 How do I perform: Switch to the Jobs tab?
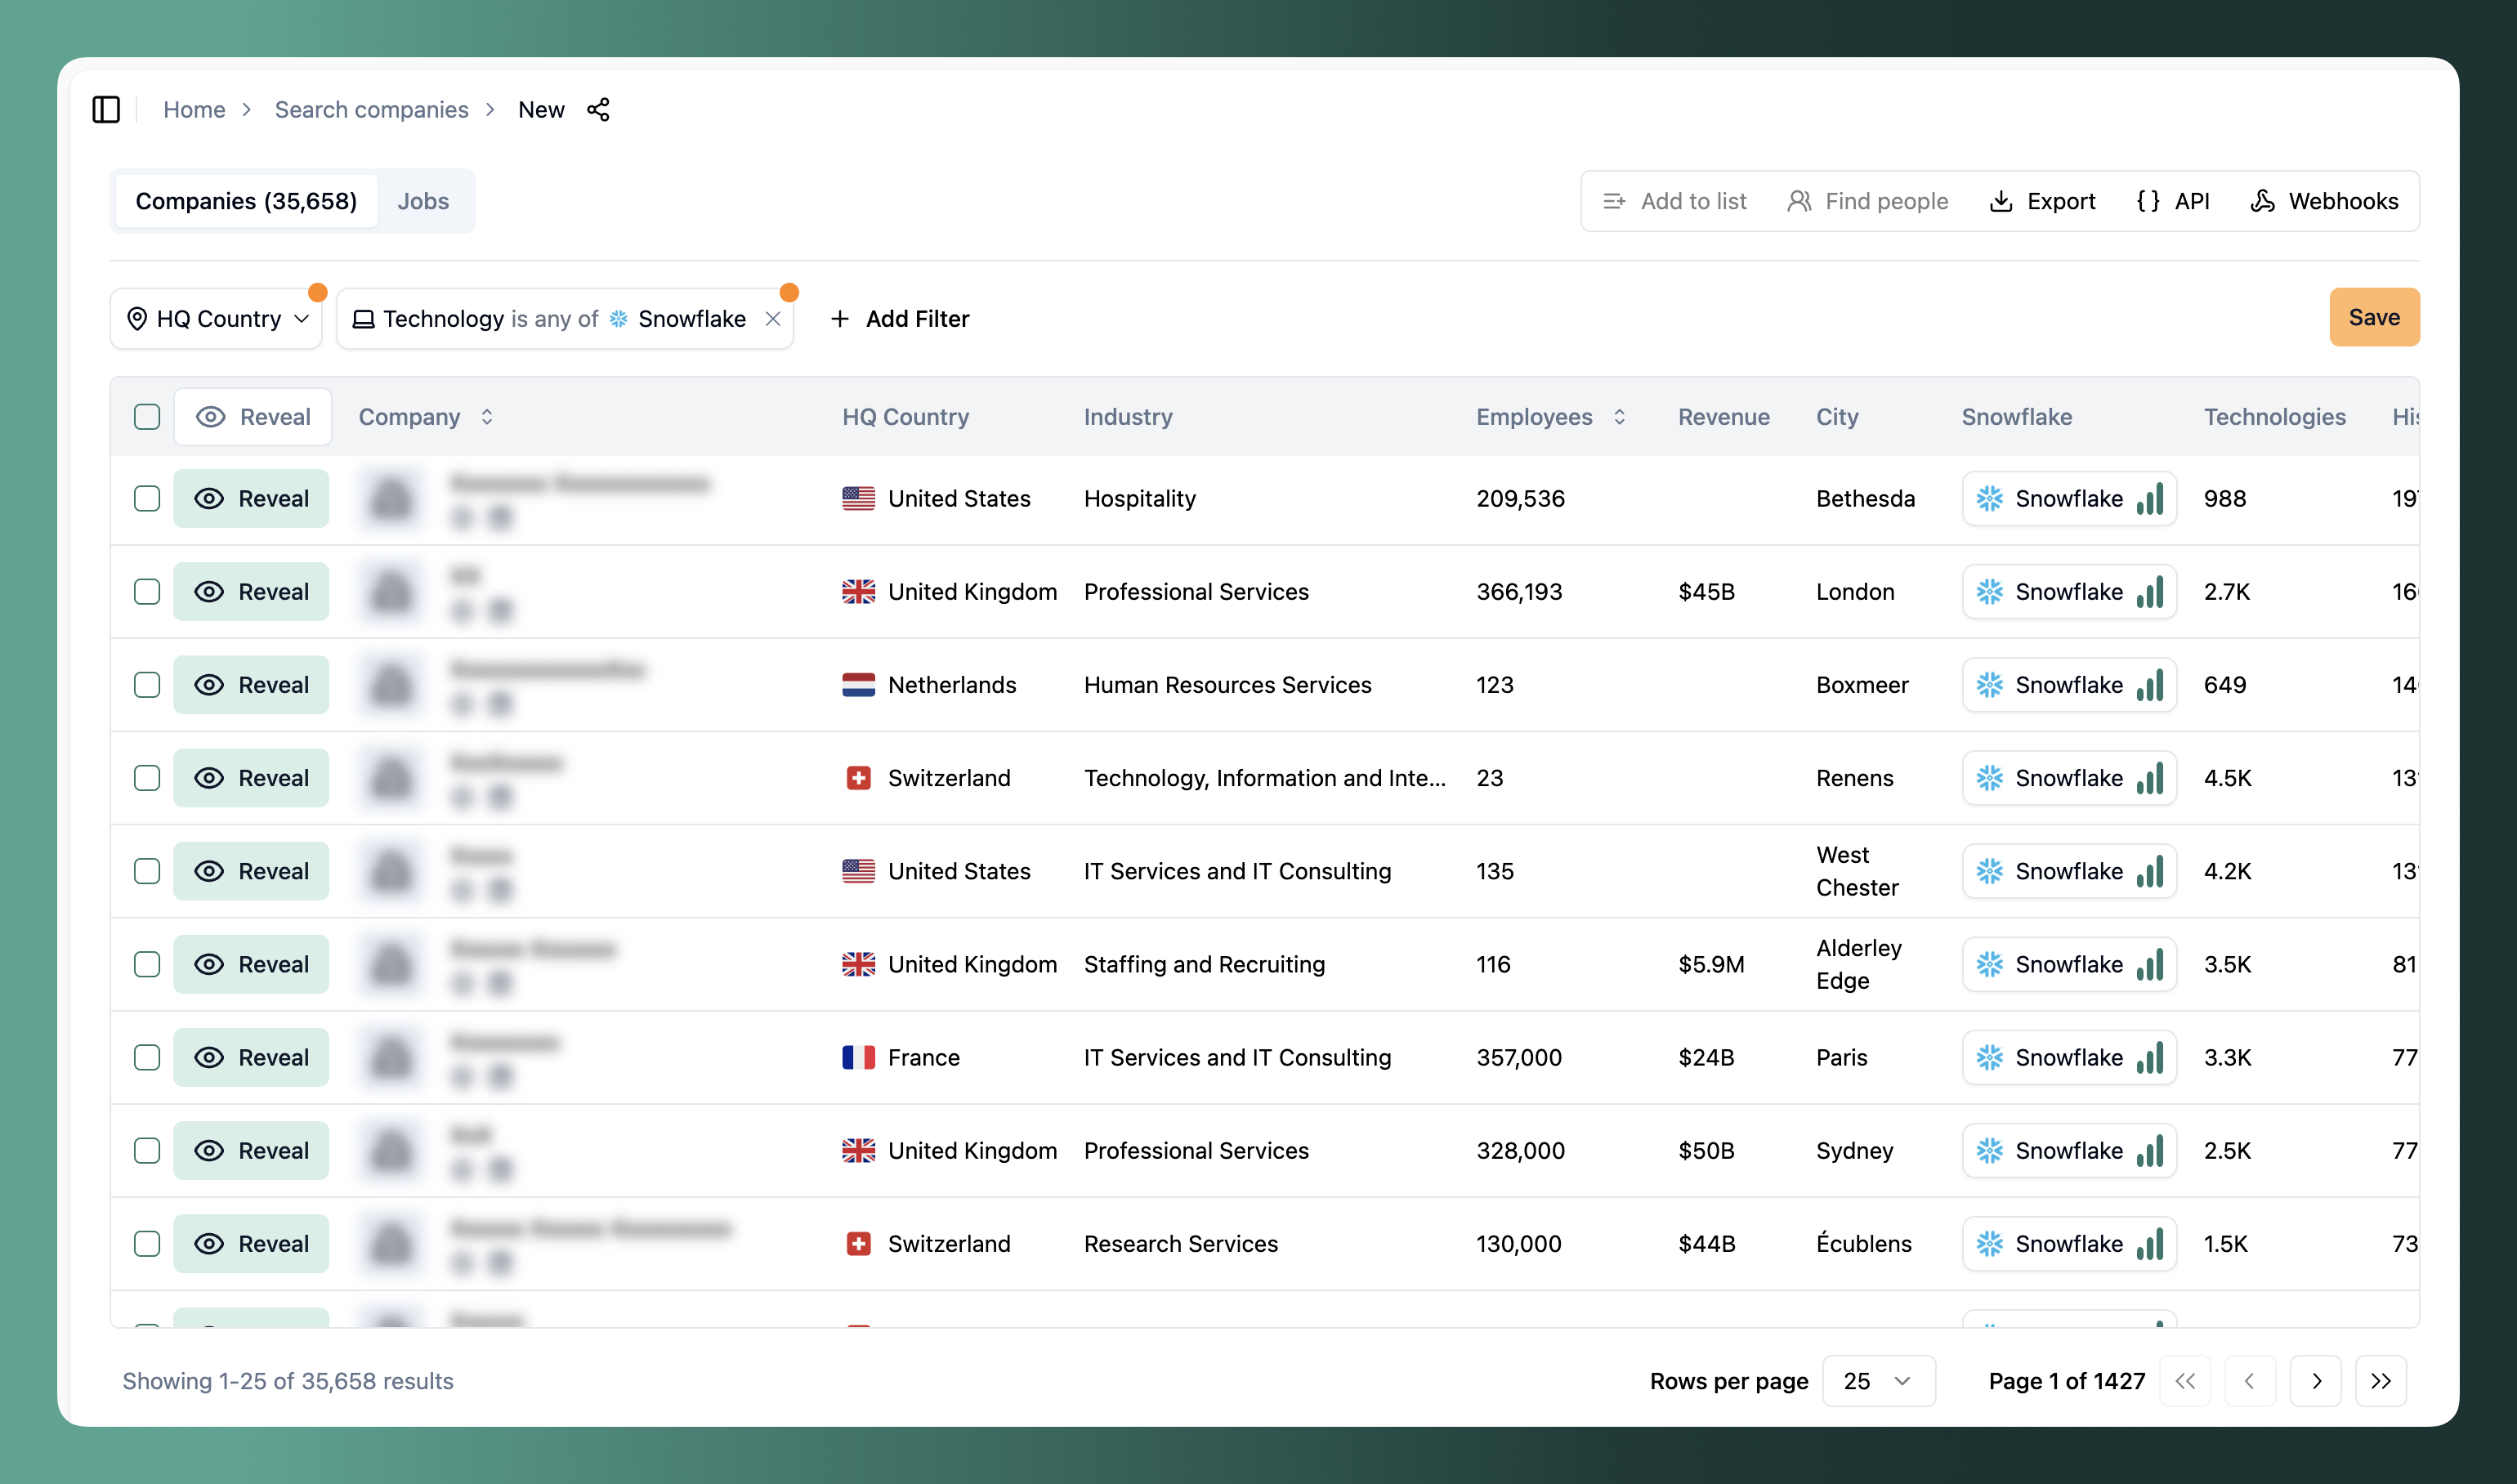click(423, 201)
